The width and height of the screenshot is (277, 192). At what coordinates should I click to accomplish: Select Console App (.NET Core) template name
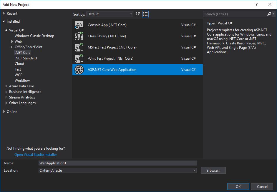[107, 25]
